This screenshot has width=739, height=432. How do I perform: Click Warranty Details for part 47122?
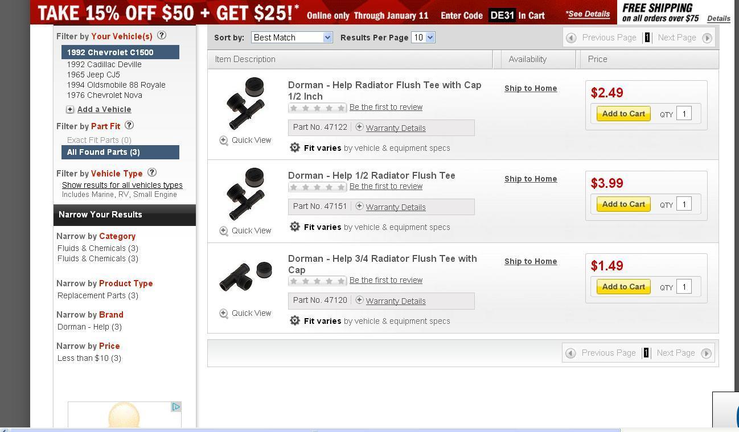pyautogui.click(x=396, y=128)
